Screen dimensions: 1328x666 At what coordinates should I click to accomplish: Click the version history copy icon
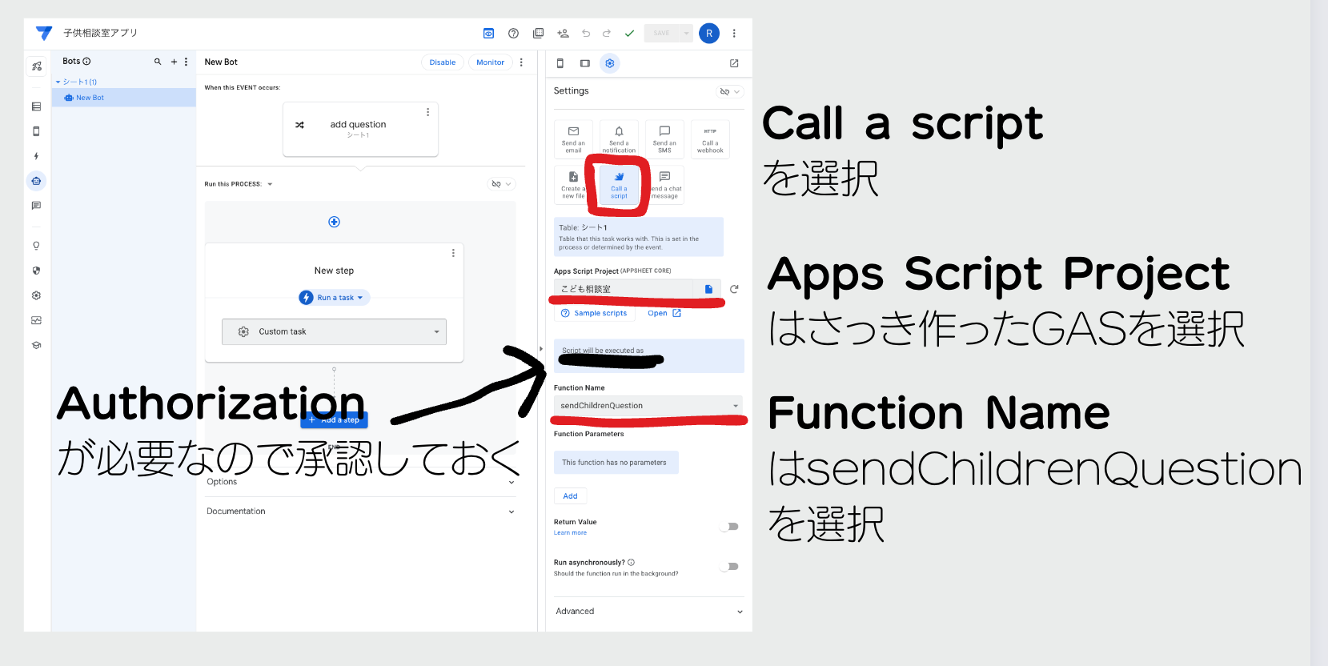point(539,34)
